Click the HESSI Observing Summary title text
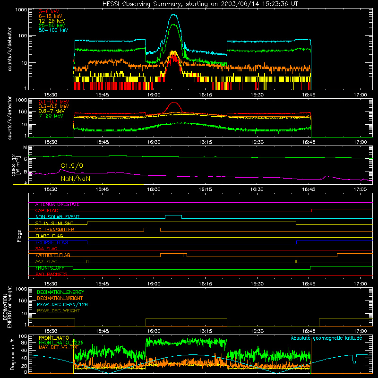378x378 pixels. (x=200, y=4)
